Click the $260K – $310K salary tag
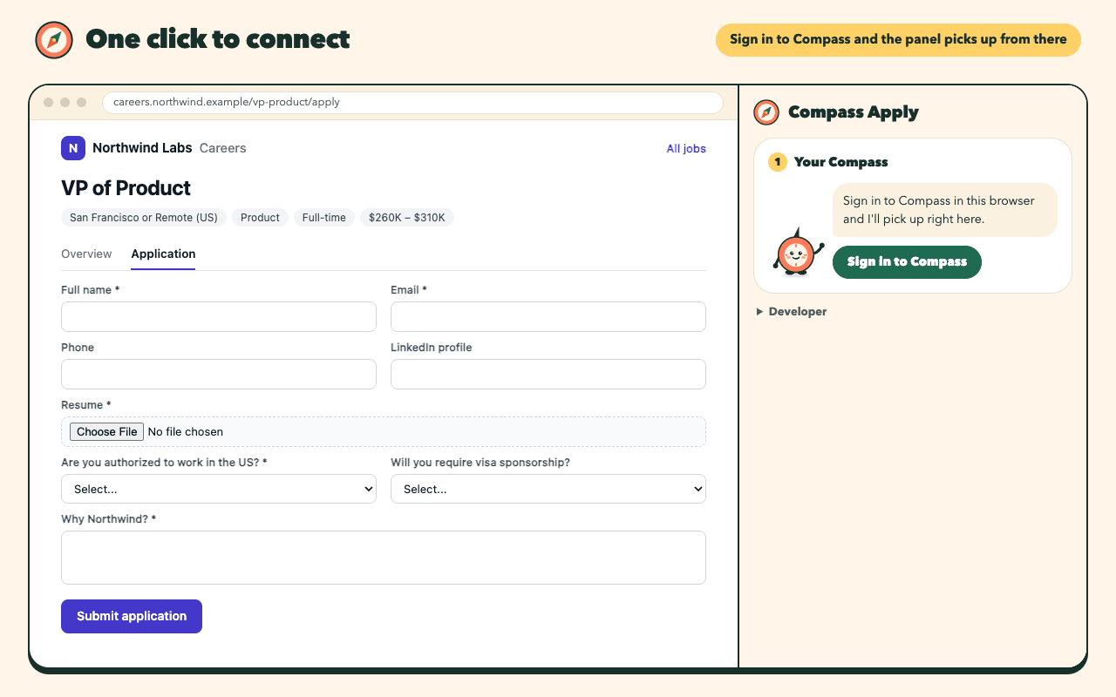1116x697 pixels. (407, 218)
